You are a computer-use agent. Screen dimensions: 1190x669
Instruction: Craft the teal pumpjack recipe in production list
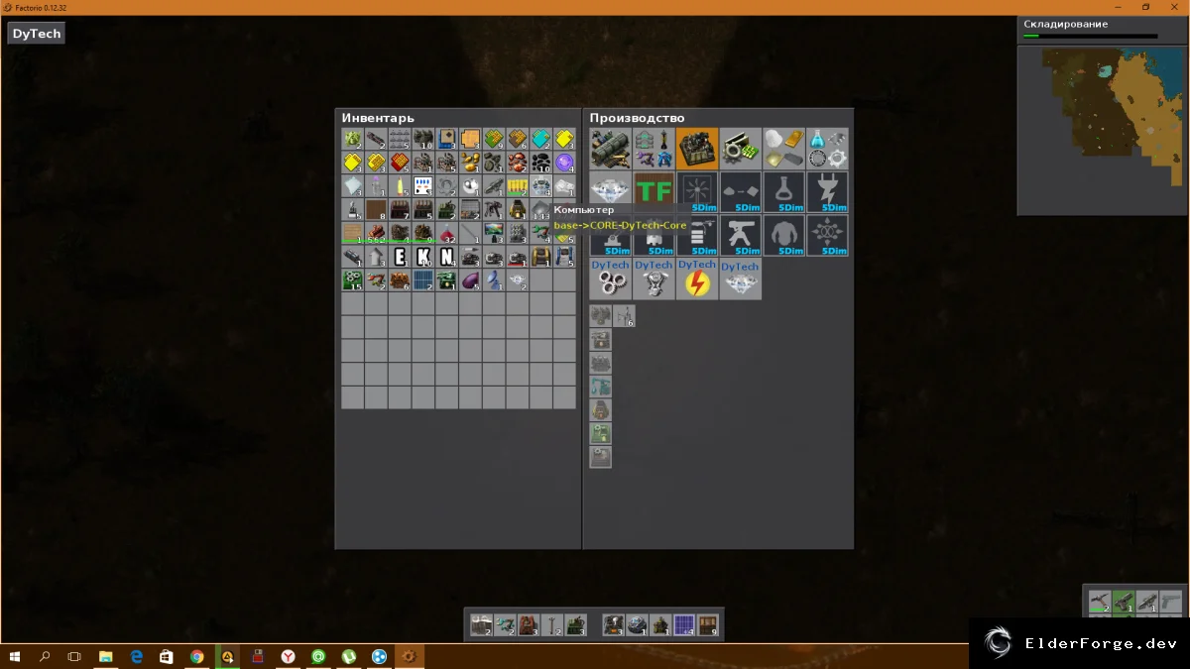point(600,387)
